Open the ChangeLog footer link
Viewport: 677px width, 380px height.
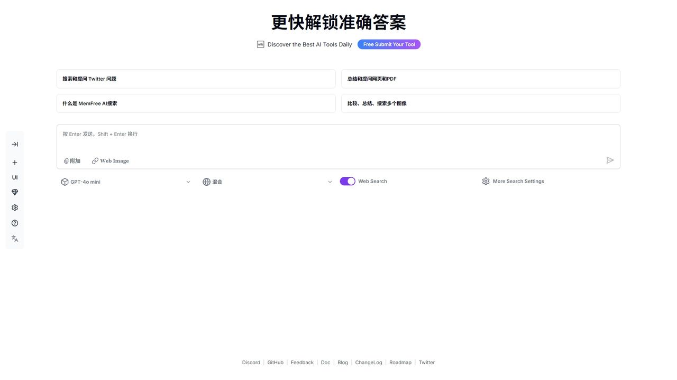click(369, 363)
